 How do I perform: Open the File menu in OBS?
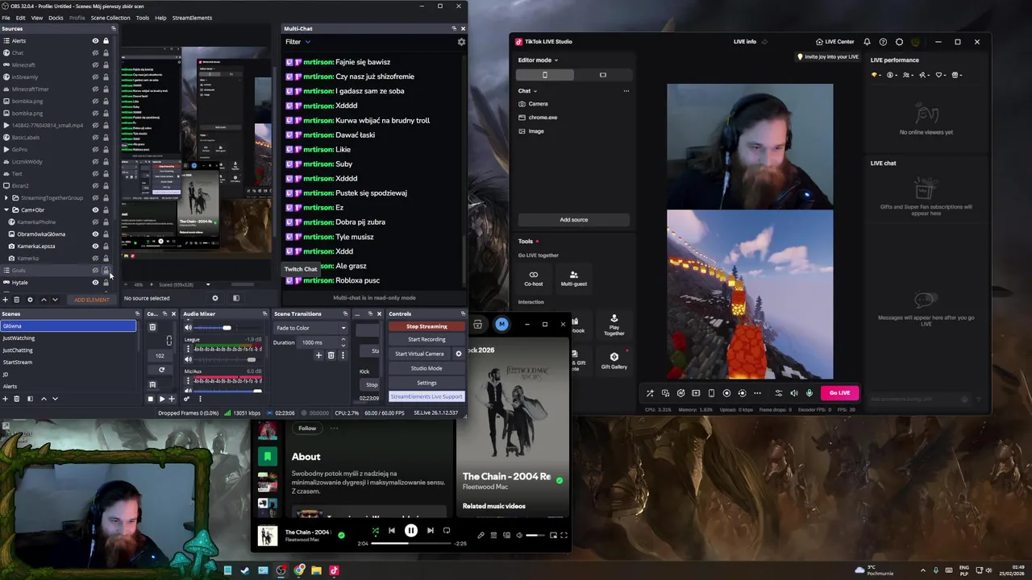[6, 18]
